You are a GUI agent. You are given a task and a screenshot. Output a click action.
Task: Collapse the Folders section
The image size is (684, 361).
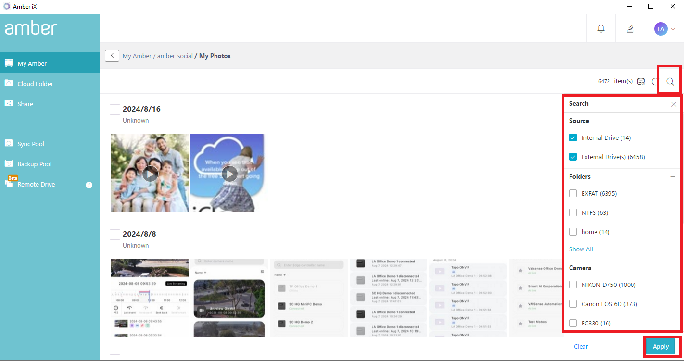pyautogui.click(x=673, y=176)
